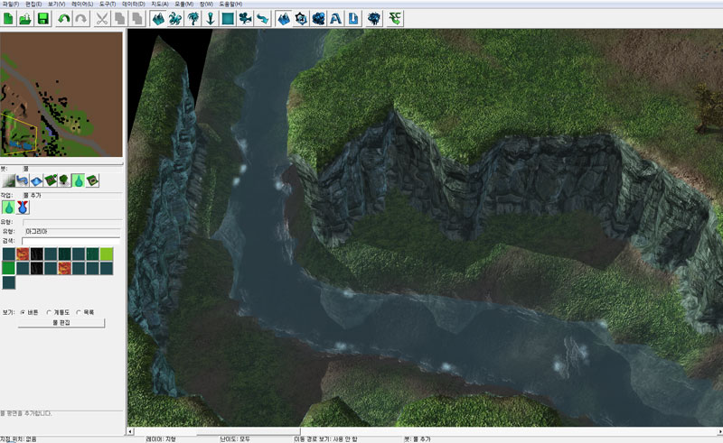Open the Import module document icon
The width and height of the screenshot is (723, 443).
pos(353,19)
